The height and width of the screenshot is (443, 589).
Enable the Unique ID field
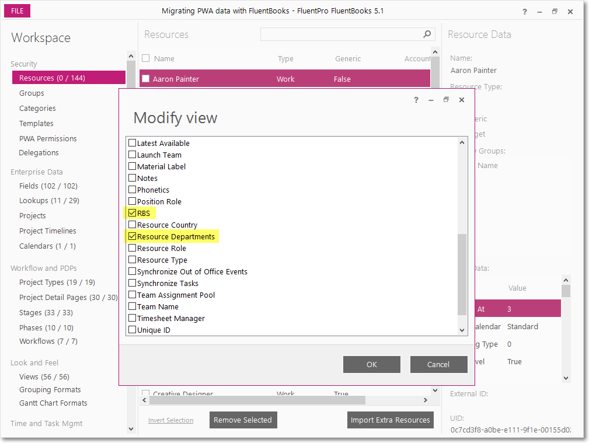tap(133, 330)
